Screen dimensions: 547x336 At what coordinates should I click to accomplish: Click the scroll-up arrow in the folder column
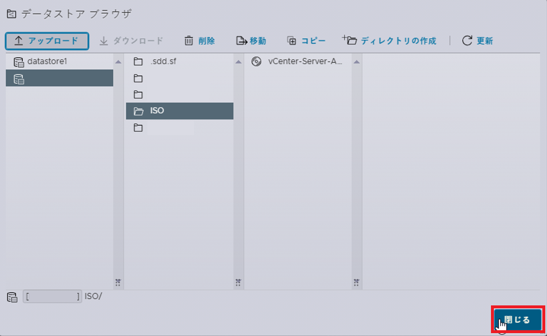click(x=239, y=62)
